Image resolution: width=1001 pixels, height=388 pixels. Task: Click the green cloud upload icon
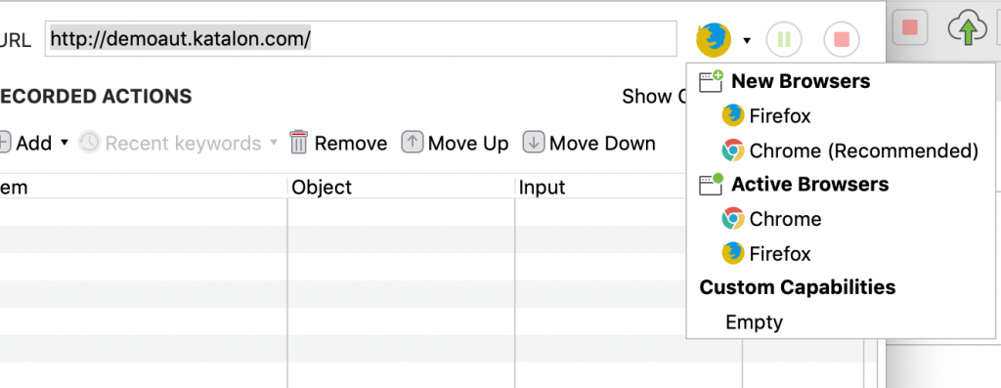[968, 29]
